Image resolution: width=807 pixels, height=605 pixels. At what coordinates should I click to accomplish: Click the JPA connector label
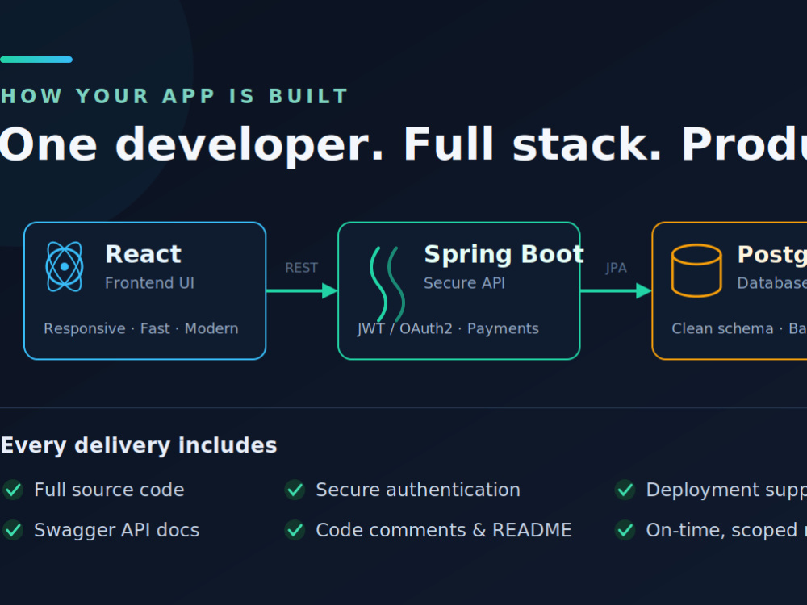tap(616, 268)
